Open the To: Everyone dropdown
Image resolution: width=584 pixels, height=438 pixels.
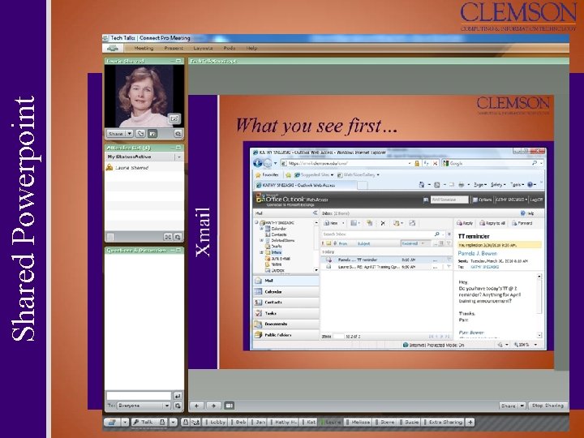point(144,406)
